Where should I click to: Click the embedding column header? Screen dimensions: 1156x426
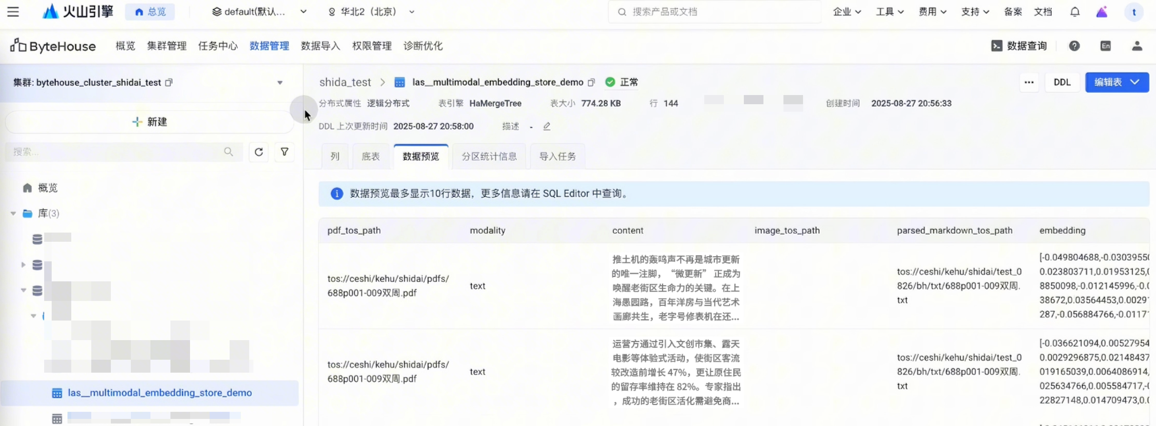pyautogui.click(x=1062, y=231)
